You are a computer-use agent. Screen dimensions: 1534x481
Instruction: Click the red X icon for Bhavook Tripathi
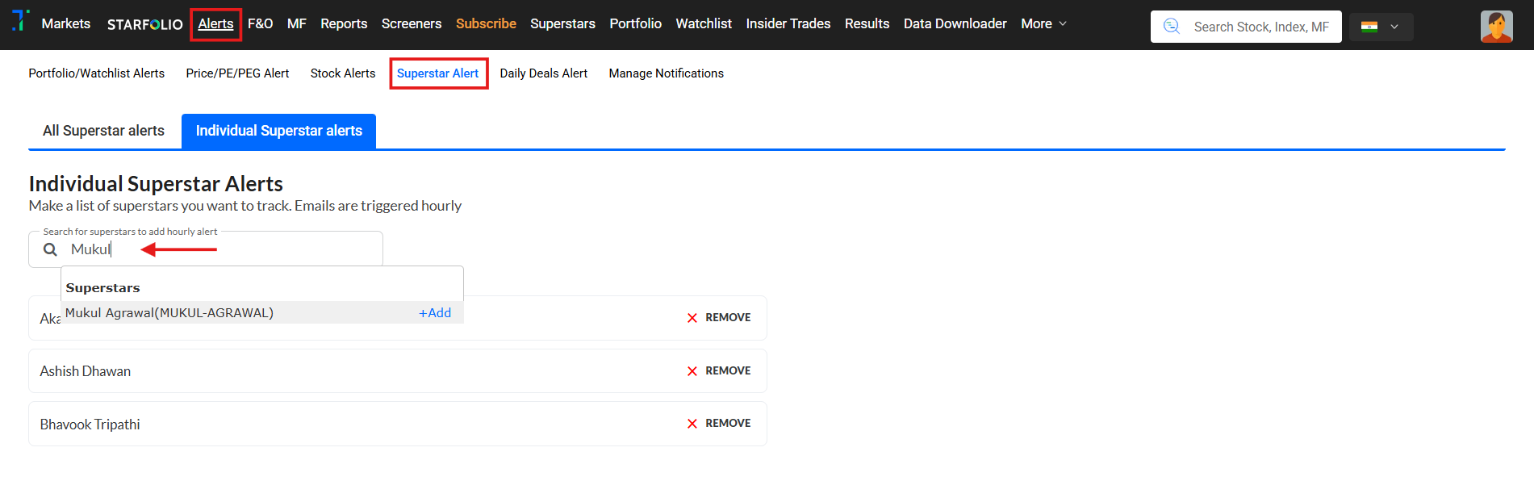point(692,424)
